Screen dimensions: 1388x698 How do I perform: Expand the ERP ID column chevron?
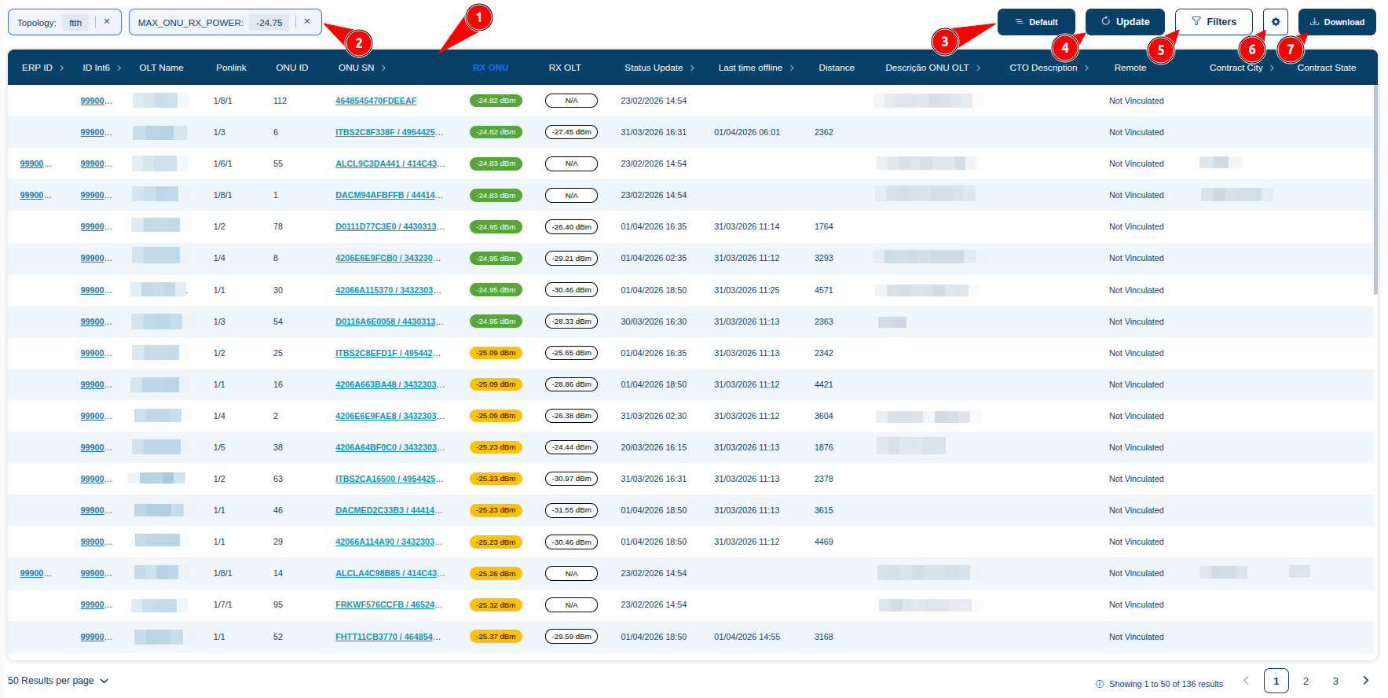62,68
